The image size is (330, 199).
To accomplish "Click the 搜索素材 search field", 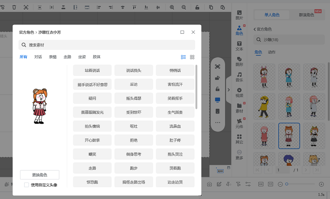I will coord(107,45).
